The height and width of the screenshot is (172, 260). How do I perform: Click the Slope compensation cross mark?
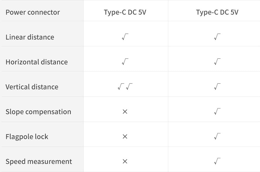point(125,112)
